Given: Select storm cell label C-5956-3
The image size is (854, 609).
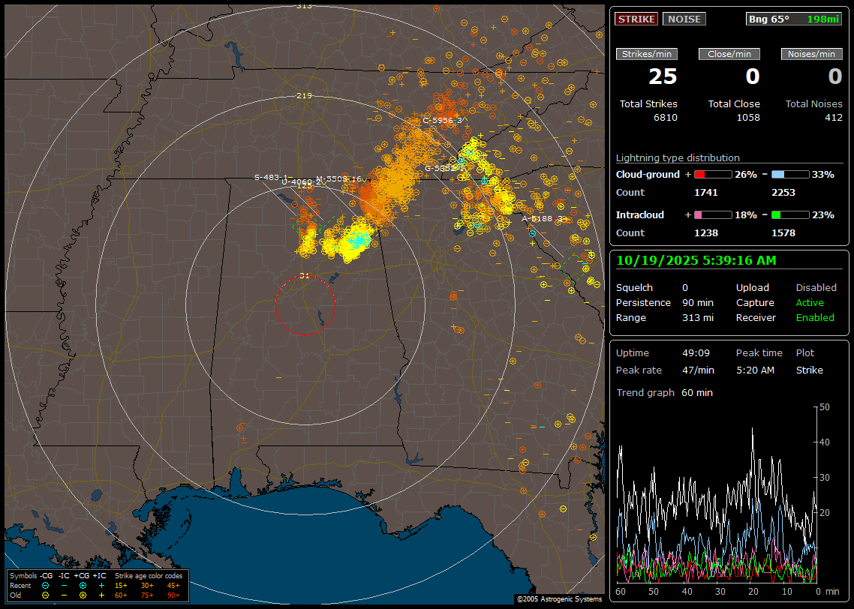Looking at the screenshot, I should (443, 120).
